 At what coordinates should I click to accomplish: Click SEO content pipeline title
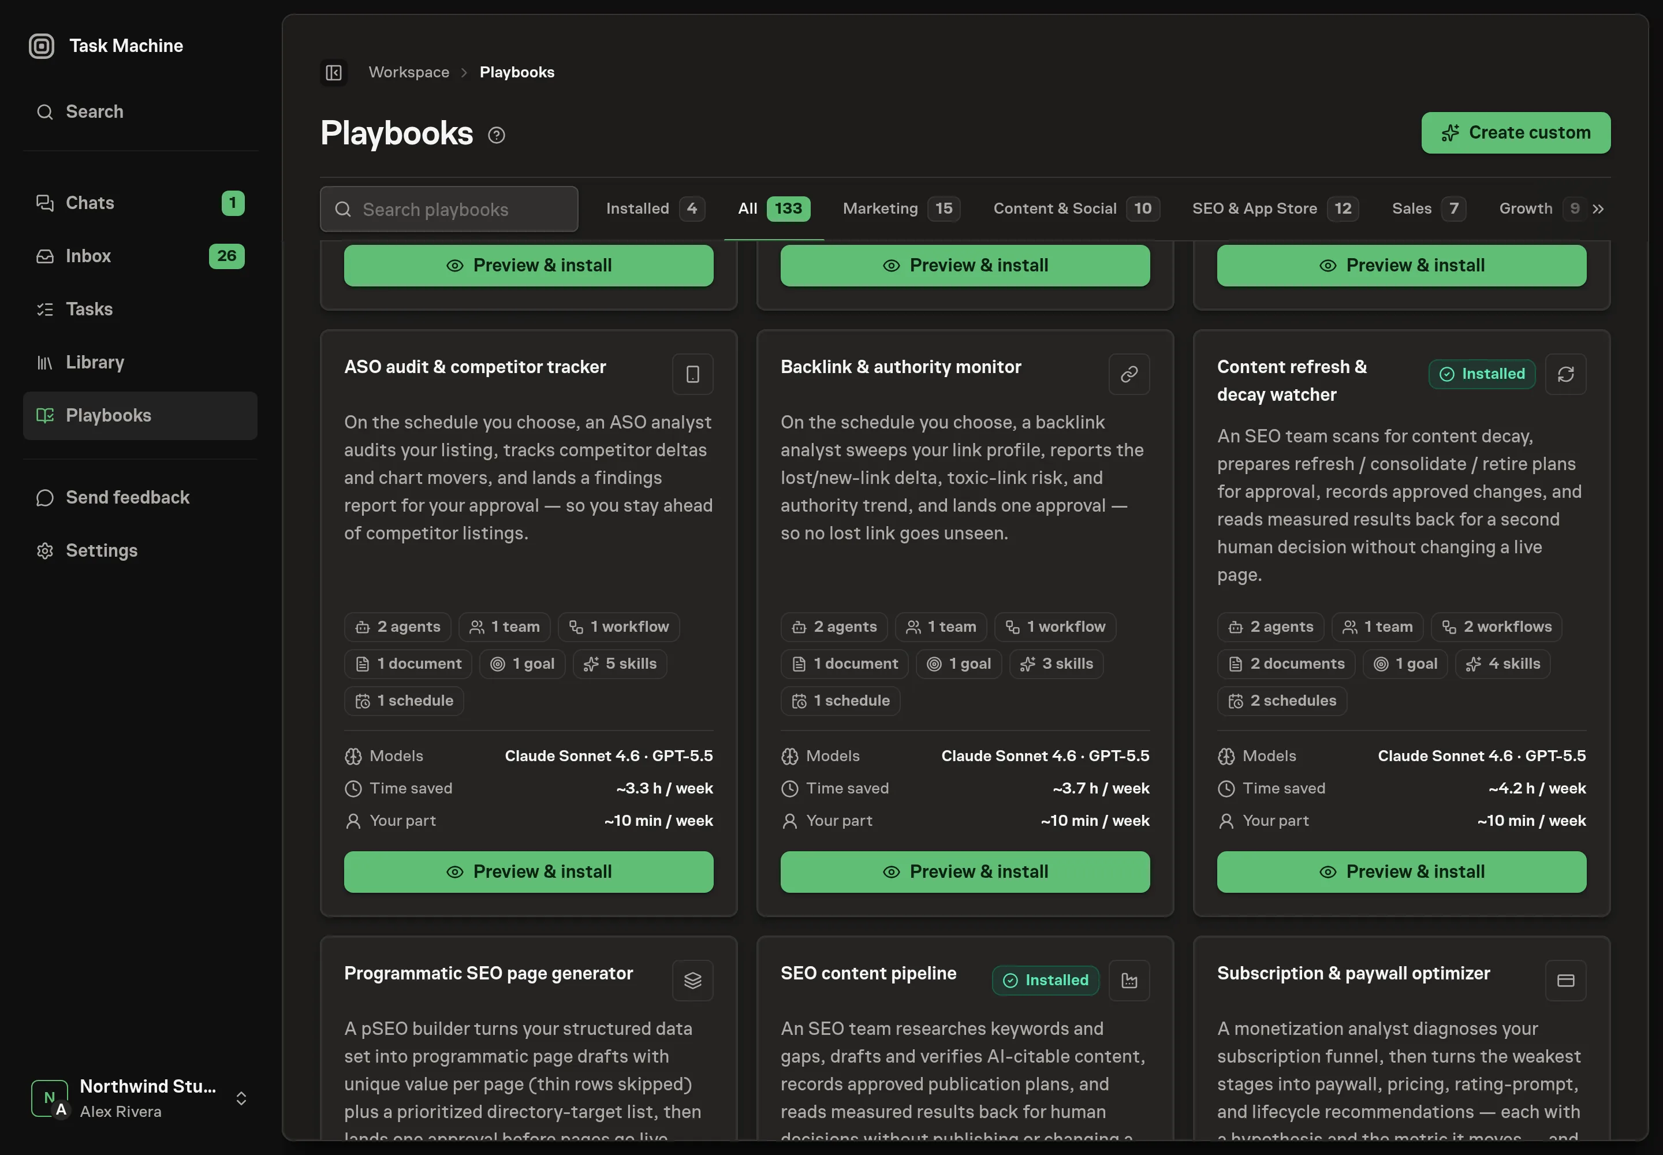point(868,973)
